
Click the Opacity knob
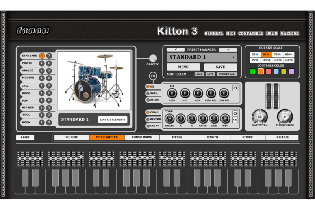coord(152,58)
